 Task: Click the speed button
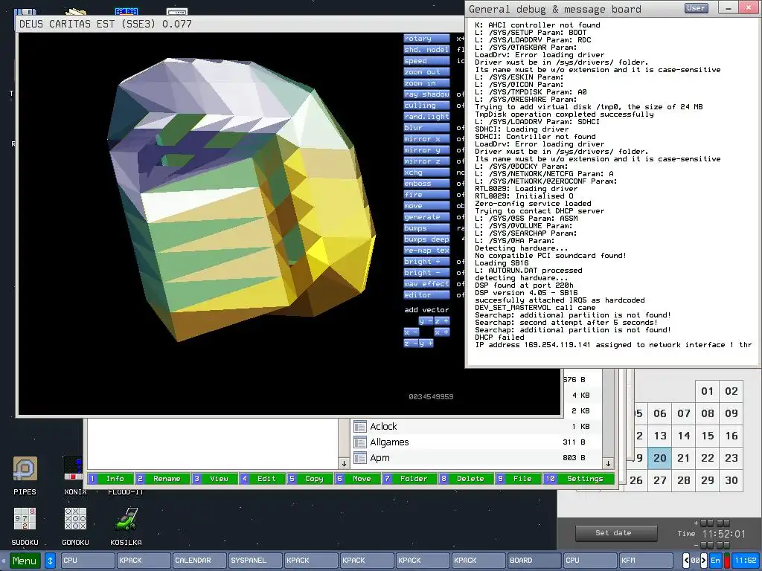tap(426, 61)
